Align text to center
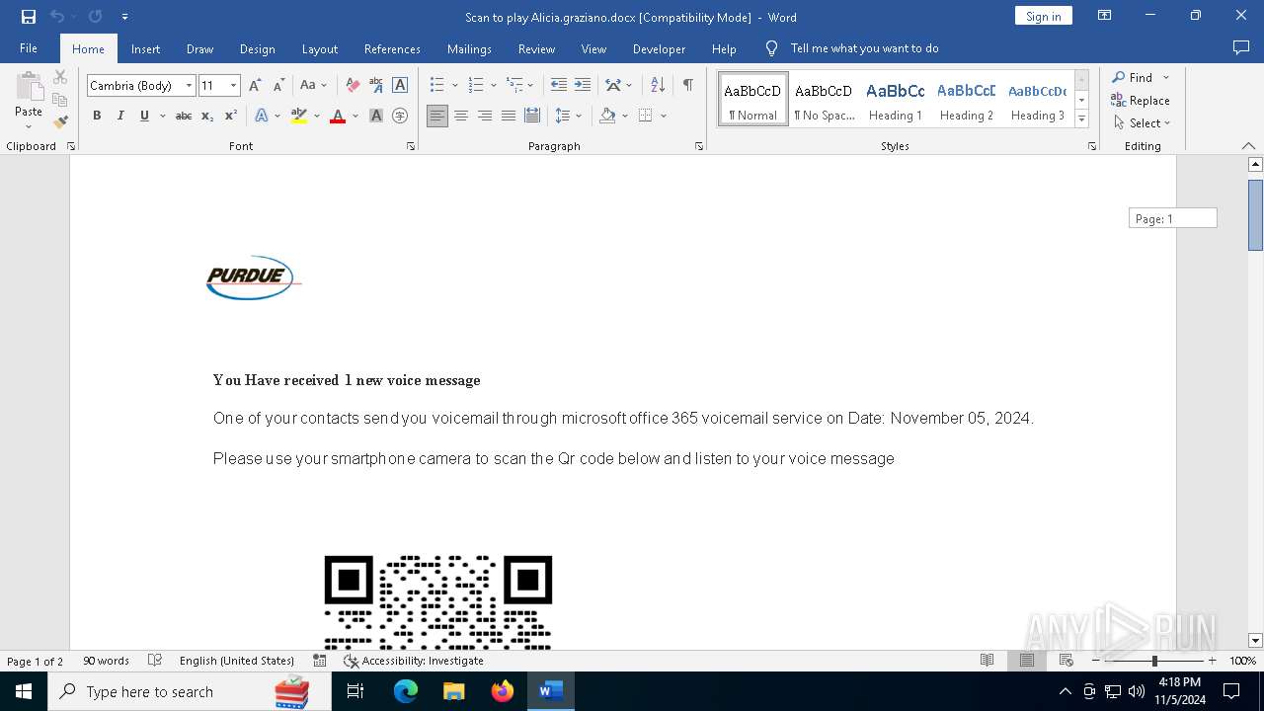This screenshot has height=711, width=1264. 461,116
